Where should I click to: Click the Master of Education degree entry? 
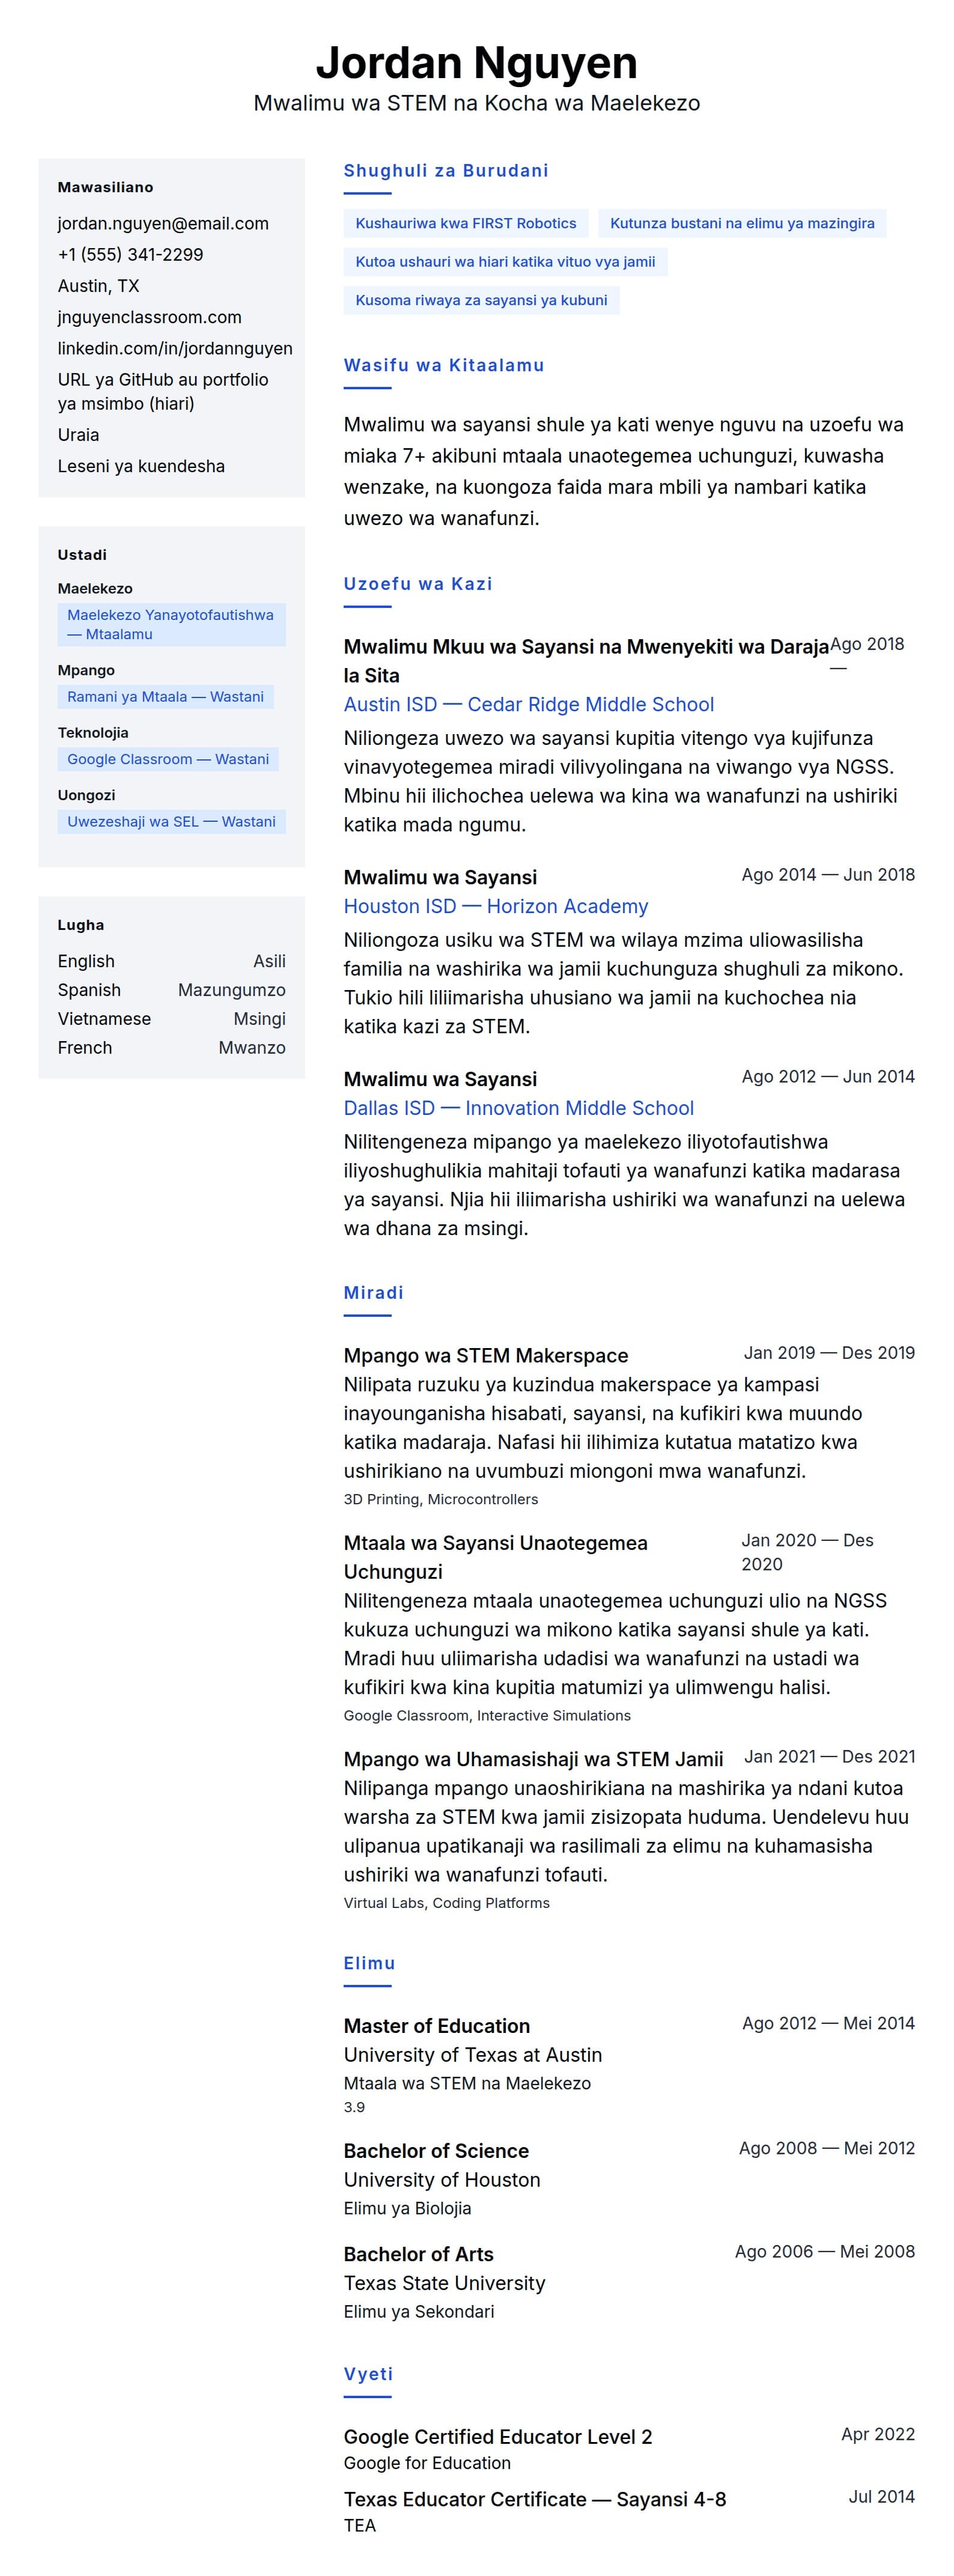pos(436,2025)
